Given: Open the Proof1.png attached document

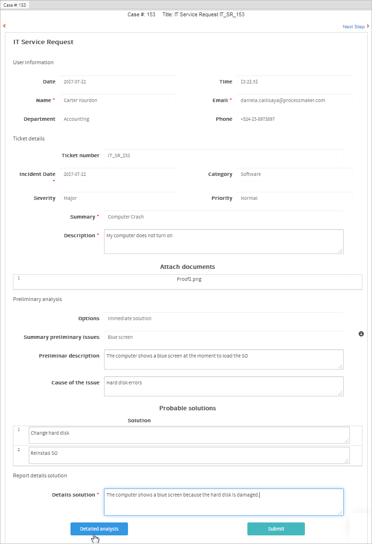Looking at the screenshot, I should pos(189,279).
